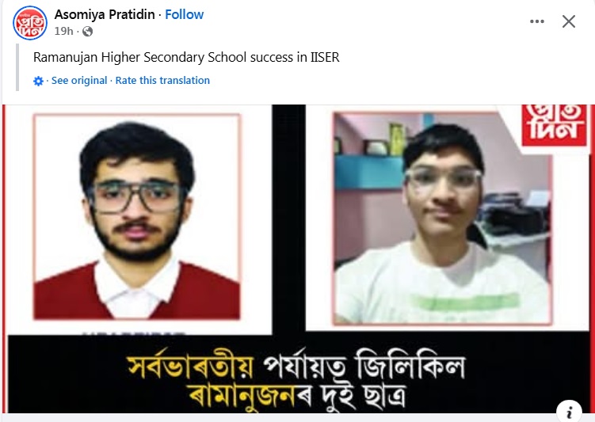Click Rate this translation link
Viewport: 595px width, 422px height.
point(162,81)
